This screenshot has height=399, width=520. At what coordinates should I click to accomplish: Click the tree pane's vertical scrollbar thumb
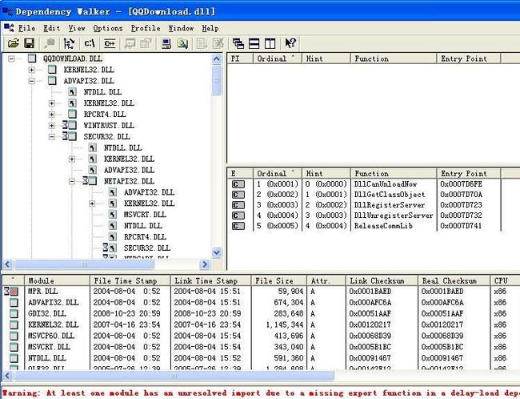[x=216, y=80]
